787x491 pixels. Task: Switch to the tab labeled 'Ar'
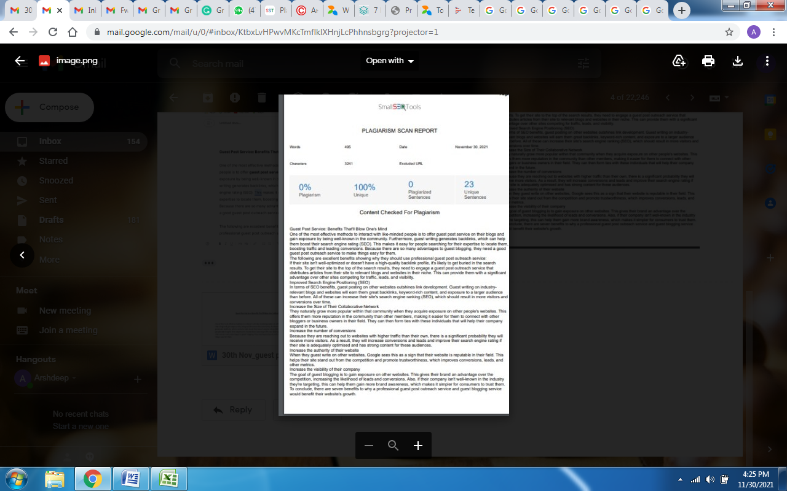click(307, 10)
